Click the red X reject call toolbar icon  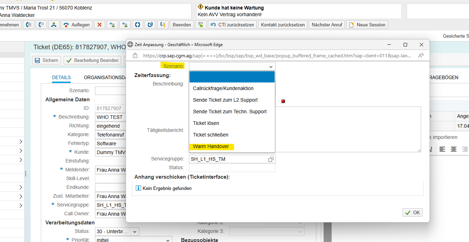[99, 25]
